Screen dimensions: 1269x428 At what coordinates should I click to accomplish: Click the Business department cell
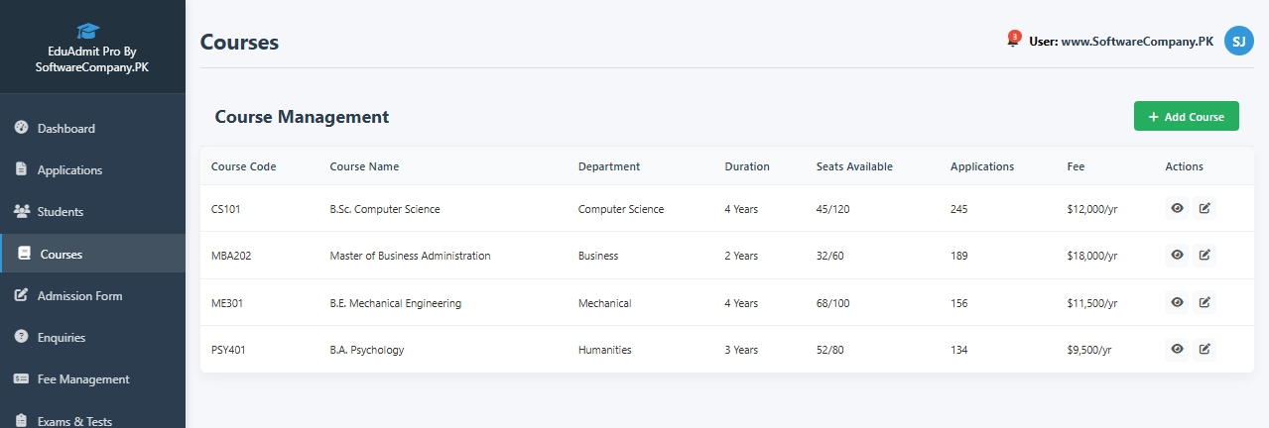tap(598, 256)
